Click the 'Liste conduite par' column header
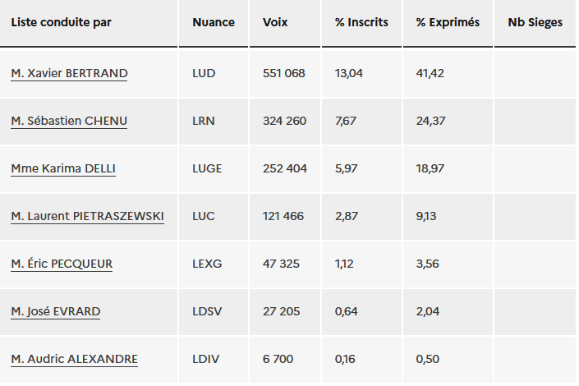Image resolution: width=579 pixels, height=386 pixels. [62, 22]
